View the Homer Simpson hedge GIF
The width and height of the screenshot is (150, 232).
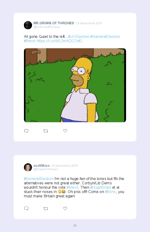coord(75,85)
